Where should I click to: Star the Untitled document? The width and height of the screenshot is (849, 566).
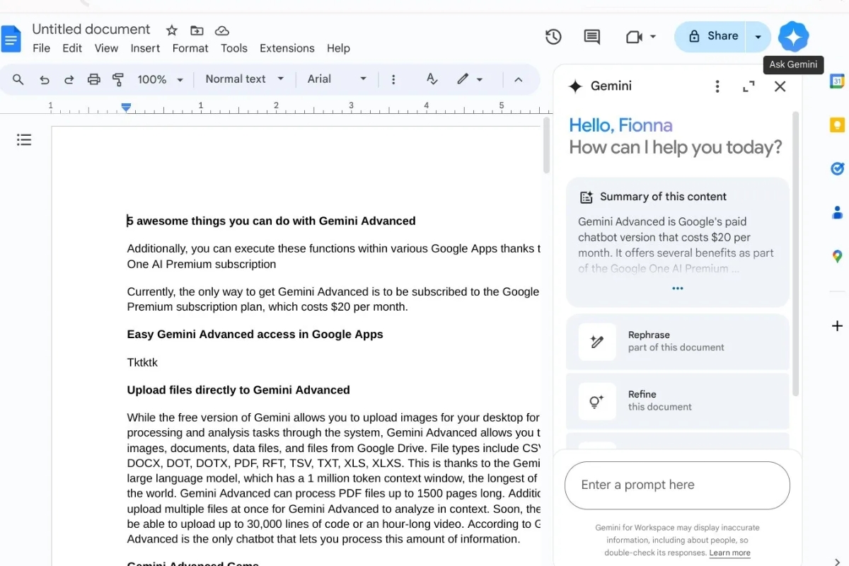coord(172,30)
